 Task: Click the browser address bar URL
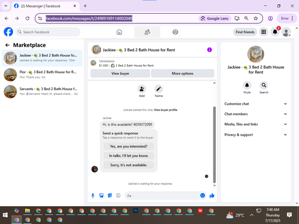click(x=89, y=19)
